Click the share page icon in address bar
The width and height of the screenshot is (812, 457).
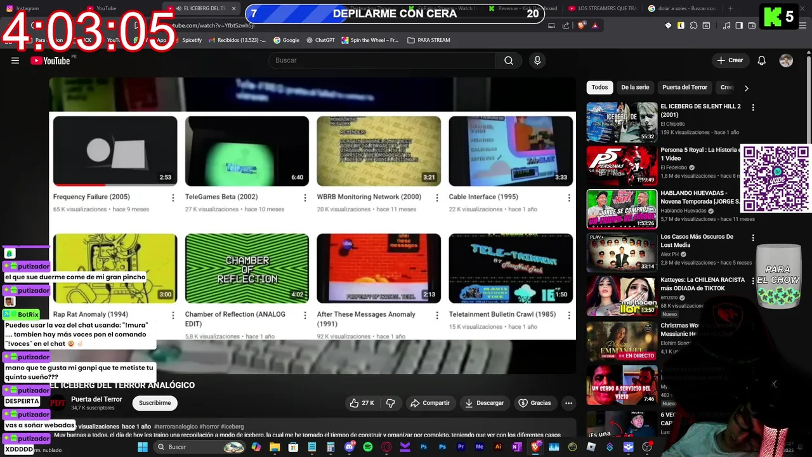[x=566, y=25]
